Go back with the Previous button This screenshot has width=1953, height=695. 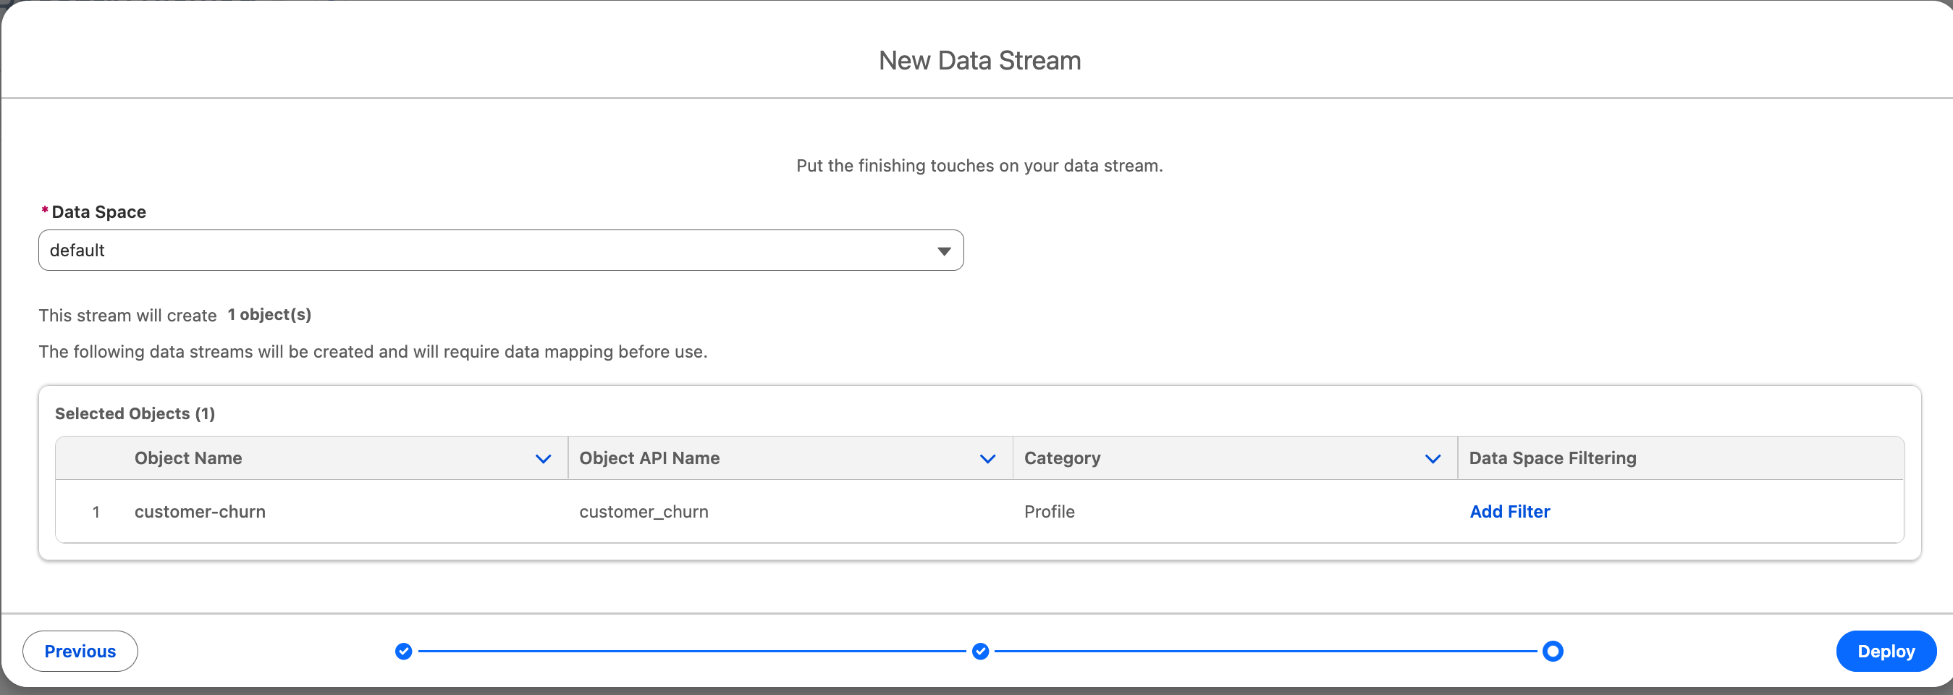click(80, 651)
